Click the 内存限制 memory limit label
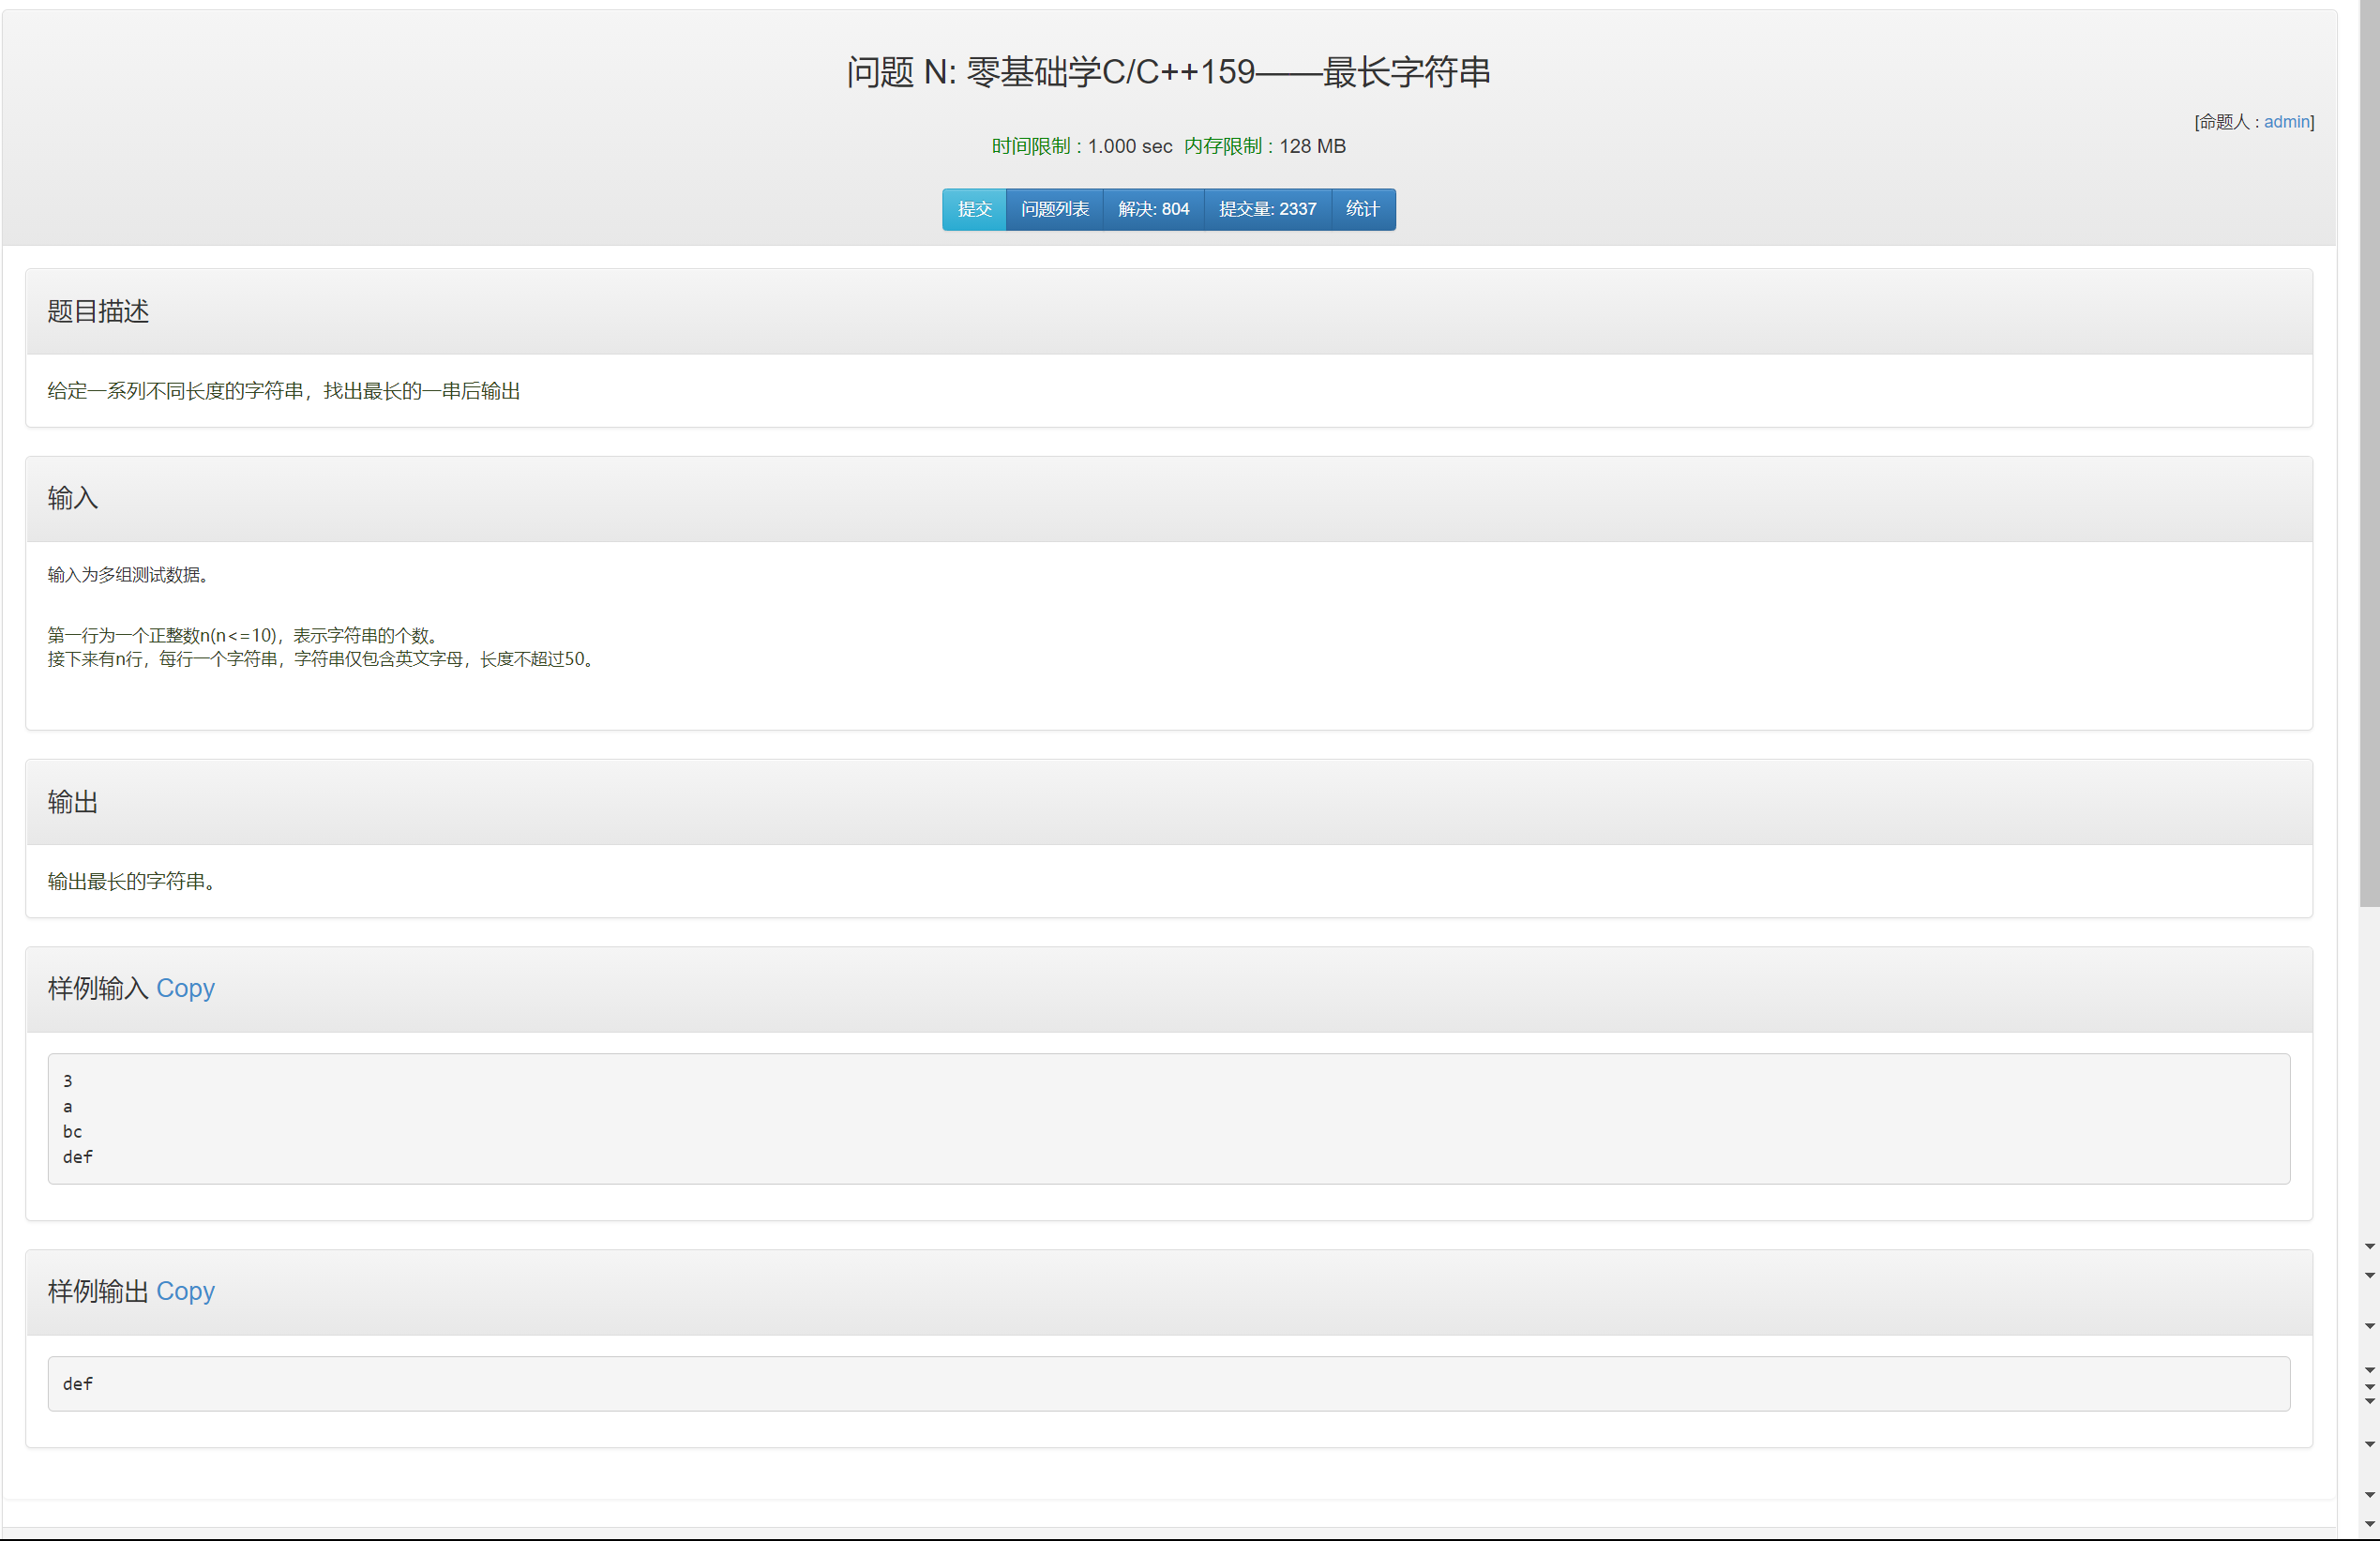This screenshot has width=2380, height=1541. 1222,146
